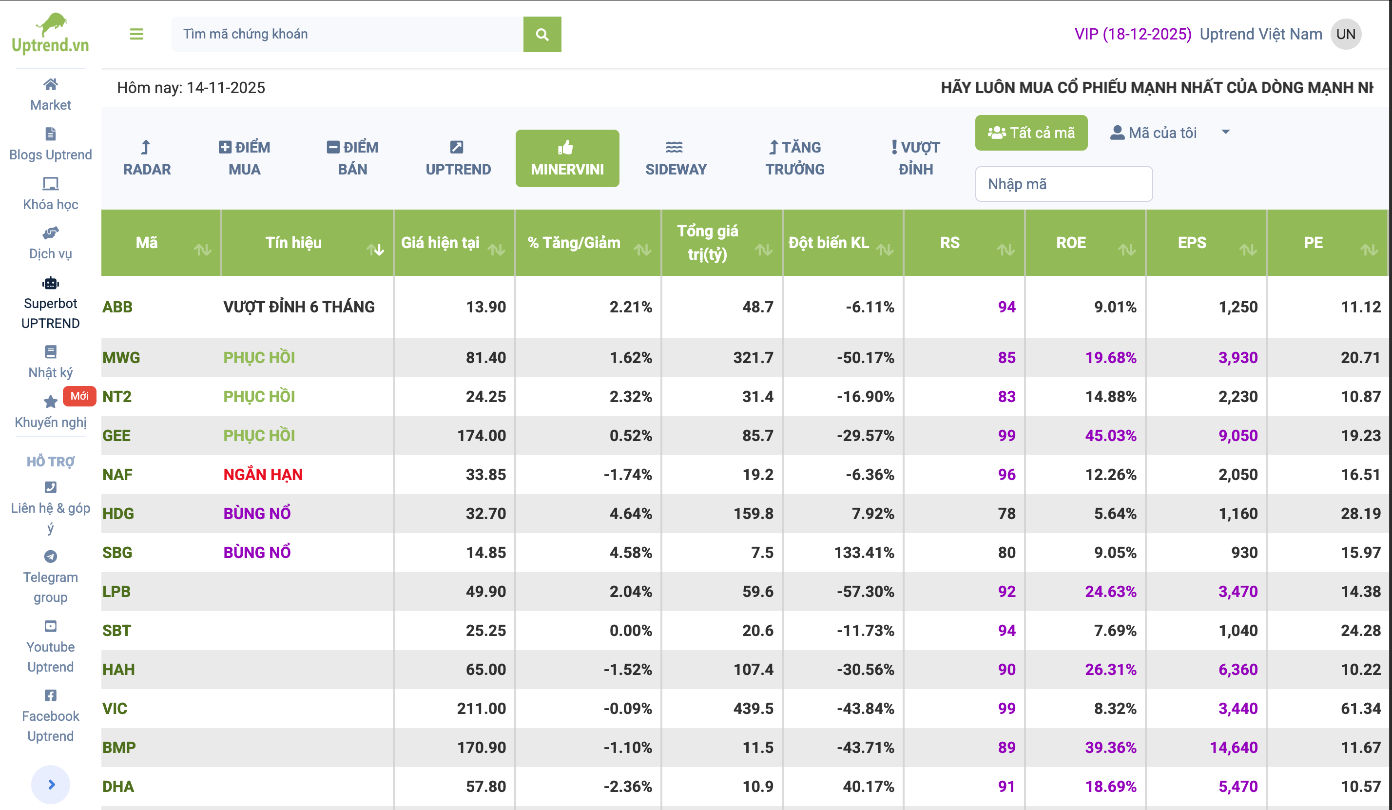Open Superbot UPTREND robot icon
Screen dimensions: 1392x810
coord(50,284)
